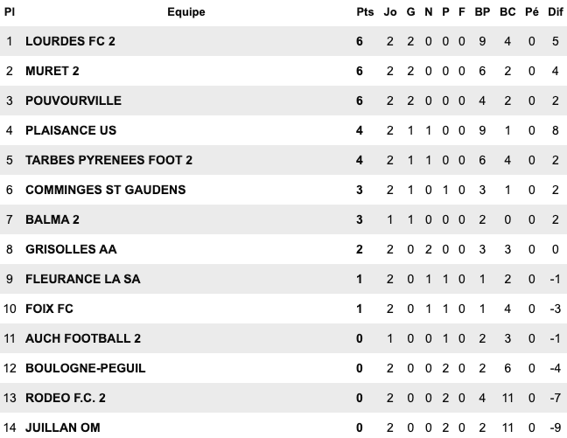Select the POUVOURVILLE team entry
Screen dimensions: 567x438
click(73, 101)
